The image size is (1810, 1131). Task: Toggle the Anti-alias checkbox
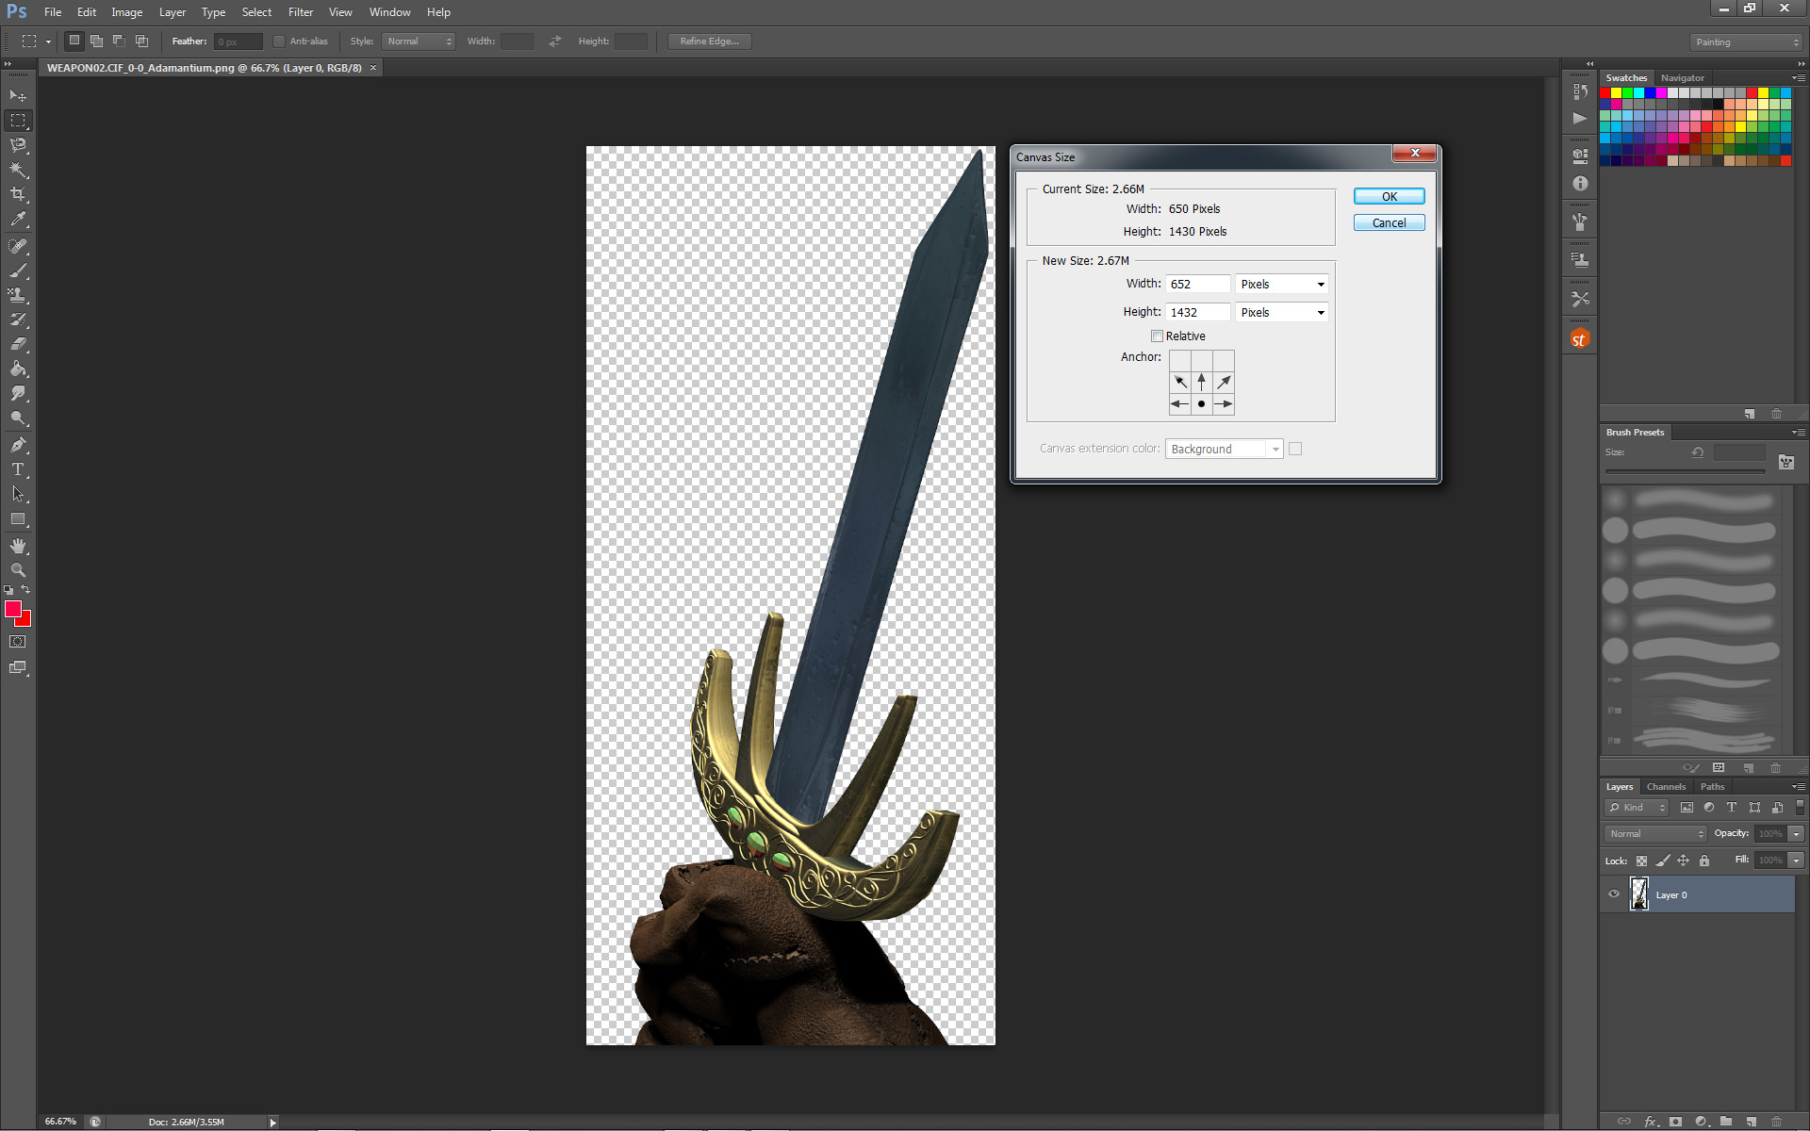pyautogui.click(x=279, y=41)
